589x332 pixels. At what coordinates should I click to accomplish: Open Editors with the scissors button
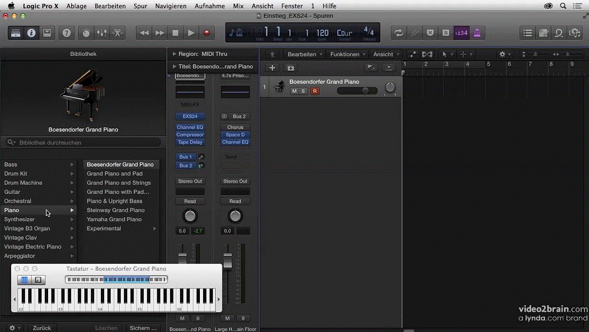point(118,33)
